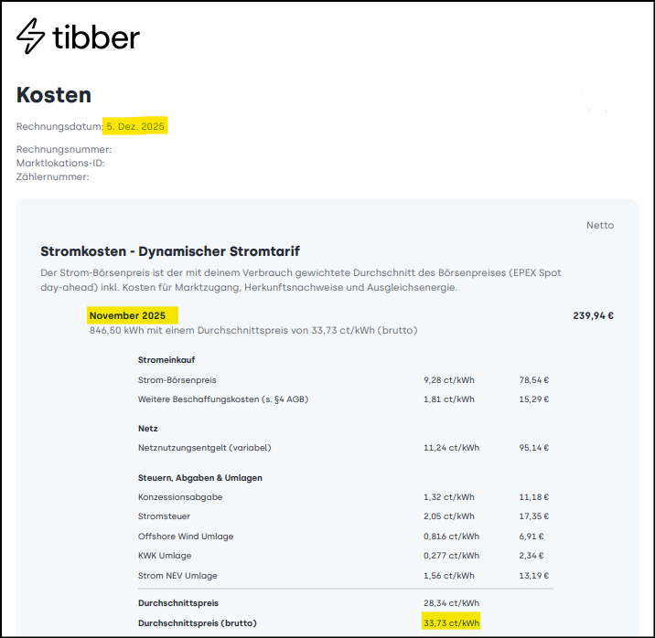This screenshot has width=655, height=638.
Task: Click the tibber brand name text
Action: pos(96,37)
